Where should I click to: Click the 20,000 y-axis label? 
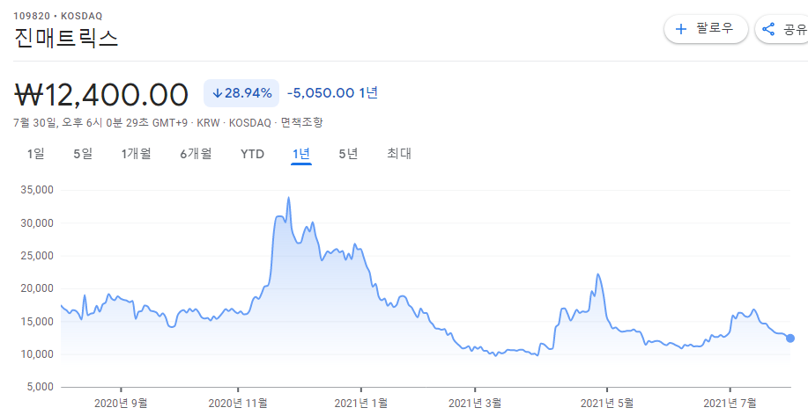click(x=37, y=288)
